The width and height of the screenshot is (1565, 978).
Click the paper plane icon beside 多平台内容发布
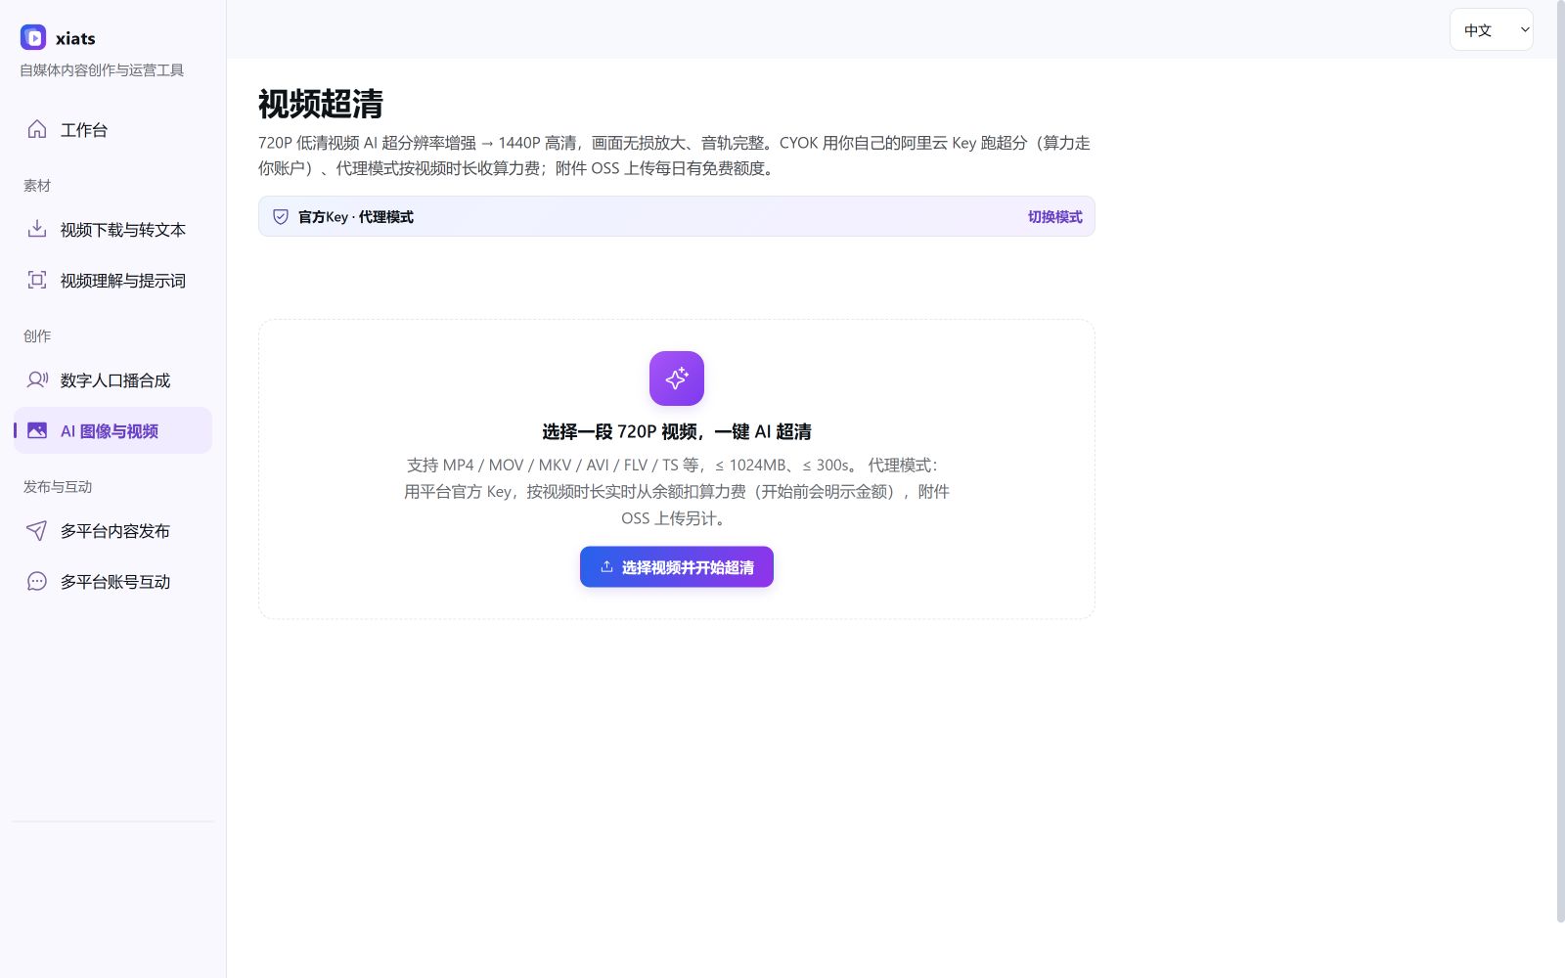pyautogui.click(x=37, y=531)
